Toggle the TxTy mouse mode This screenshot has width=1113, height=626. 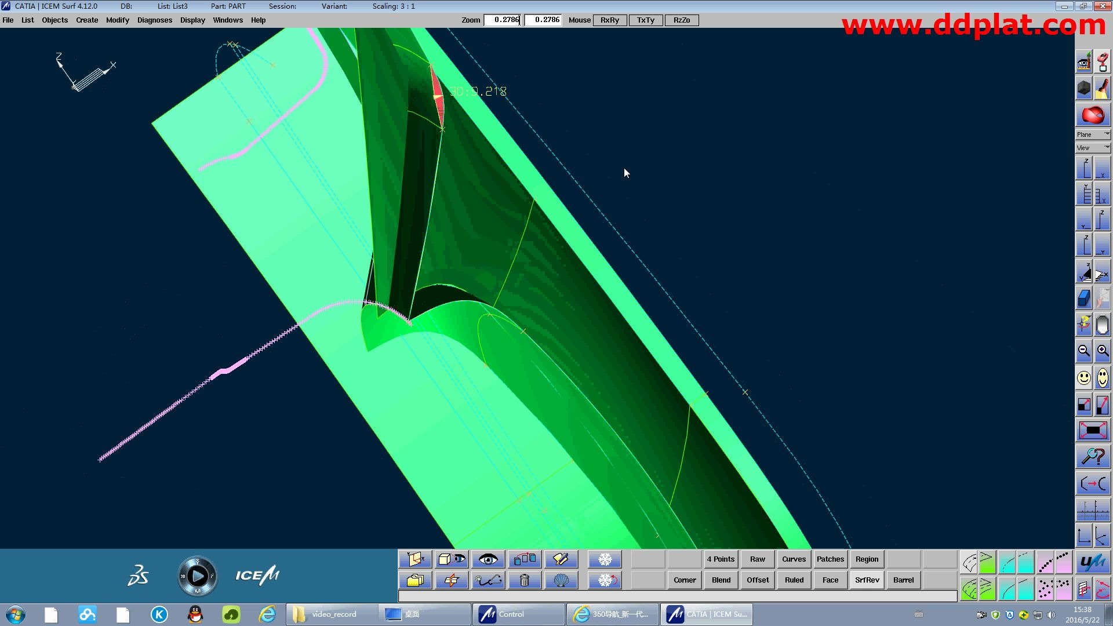pyautogui.click(x=645, y=20)
